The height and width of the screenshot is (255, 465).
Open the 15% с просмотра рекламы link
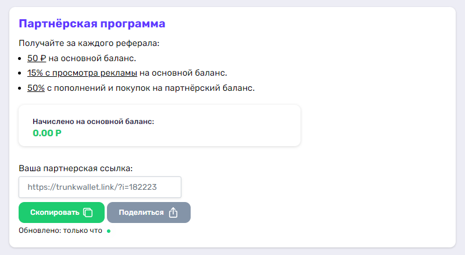click(82, 73)
